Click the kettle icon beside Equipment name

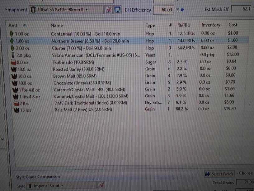[33, 10]
